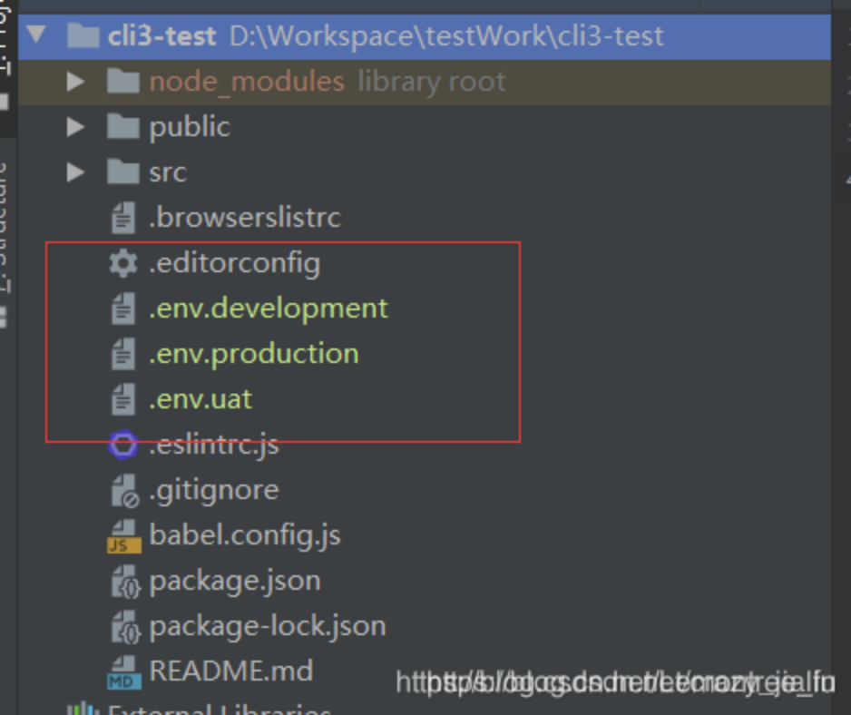Expand the node_modules folder arrow
The image size is (851, 715).
[x=75, y=82]
